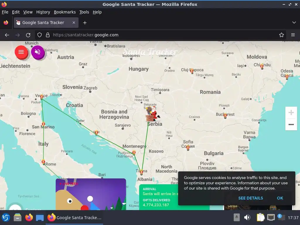
Task: Click the gift marker at San Marino
Action: point(43,124)
